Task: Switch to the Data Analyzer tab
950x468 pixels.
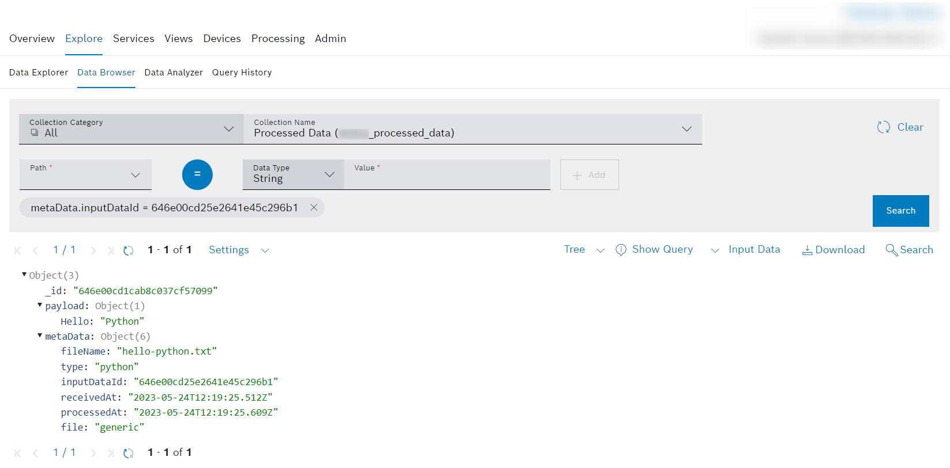Action: point(174,73)
